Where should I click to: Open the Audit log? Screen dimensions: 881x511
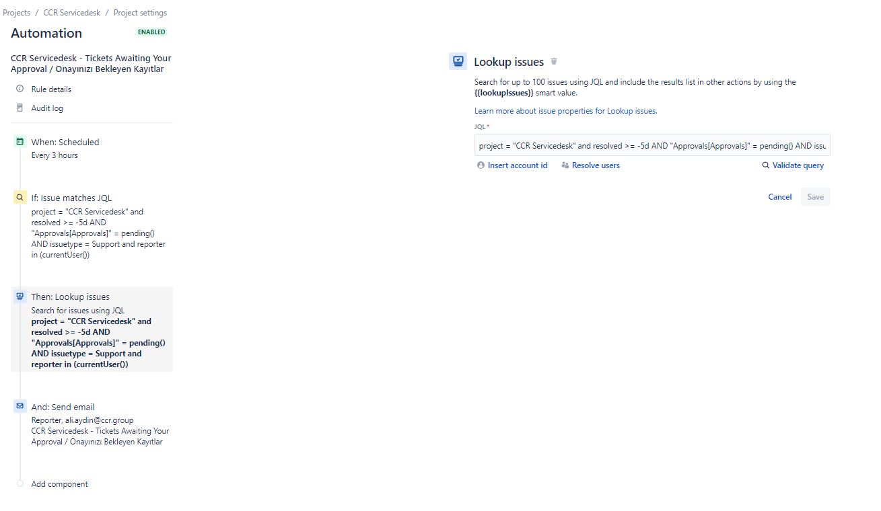(47, 108)
